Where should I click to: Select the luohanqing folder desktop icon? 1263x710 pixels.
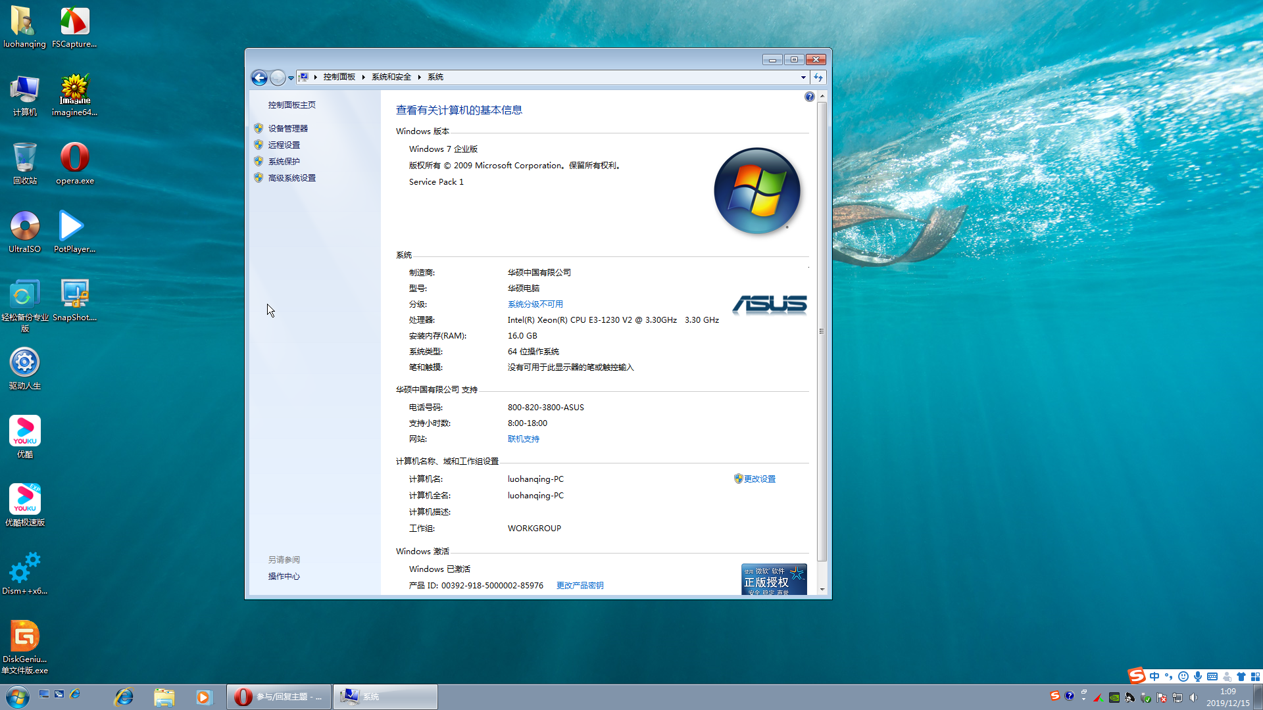[24, 27]
